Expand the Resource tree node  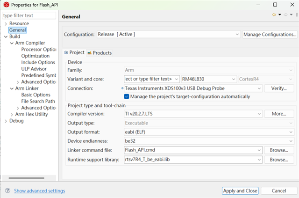point(6,24)
